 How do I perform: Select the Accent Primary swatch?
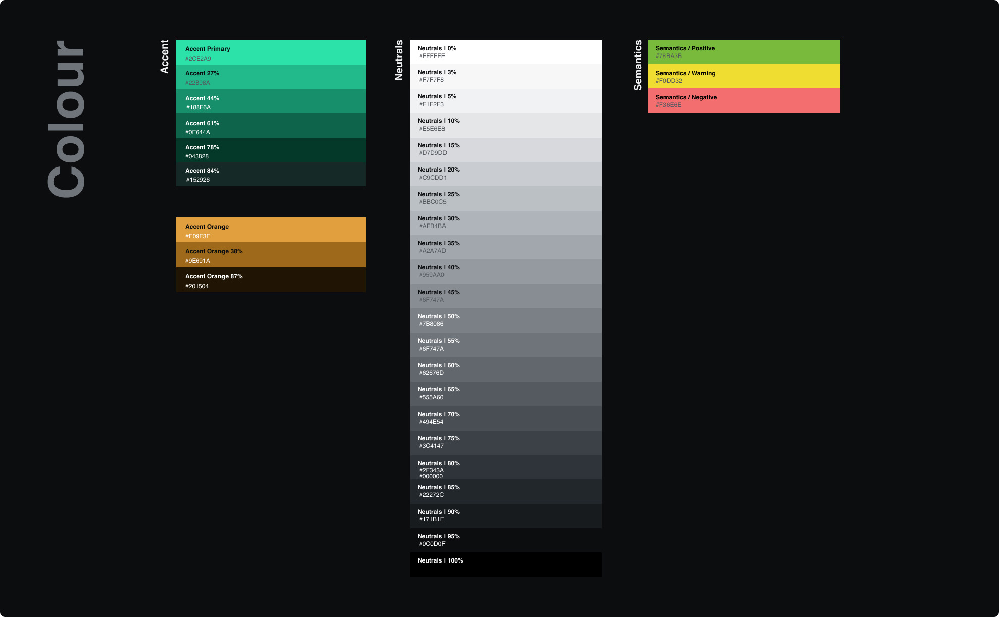click(270, 52)
